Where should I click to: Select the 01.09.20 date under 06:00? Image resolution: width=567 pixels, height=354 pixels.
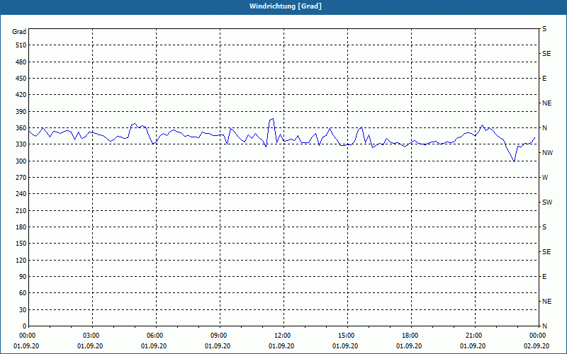click(x=154, y=346)
